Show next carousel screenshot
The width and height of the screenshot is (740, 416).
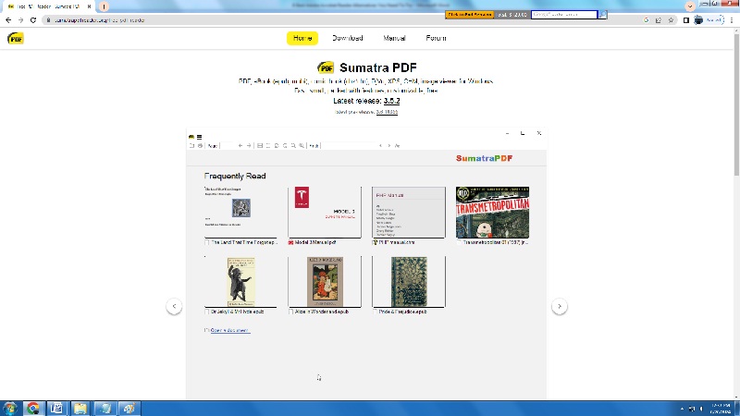pyautogui.click(x=560, y=306)
